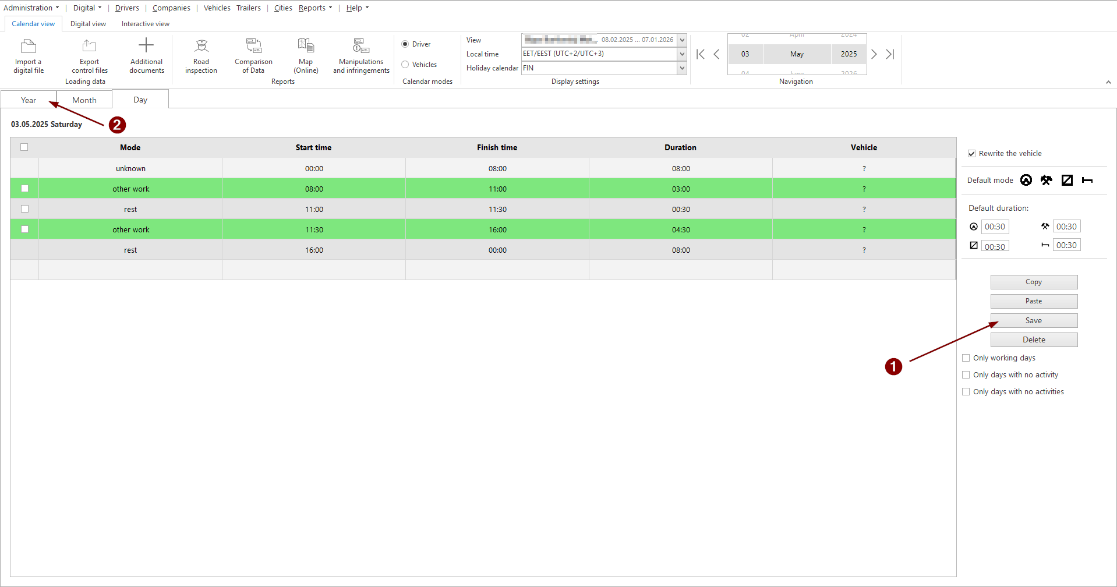Open Vehicles menu item

pos(217,8)
